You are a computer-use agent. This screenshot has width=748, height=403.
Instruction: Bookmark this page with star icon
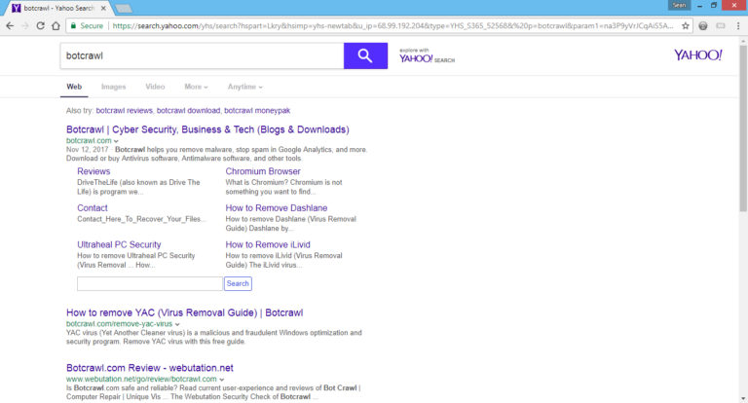pyautogui.click(x=685, y=25)
